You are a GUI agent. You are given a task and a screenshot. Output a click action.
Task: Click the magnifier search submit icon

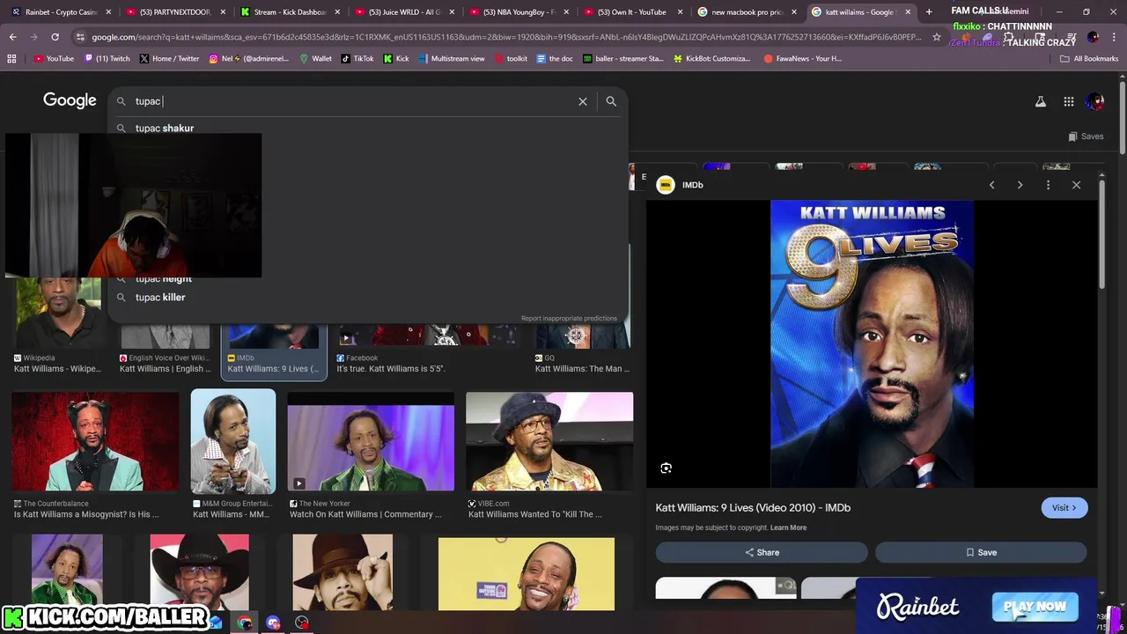pos(611,101)
